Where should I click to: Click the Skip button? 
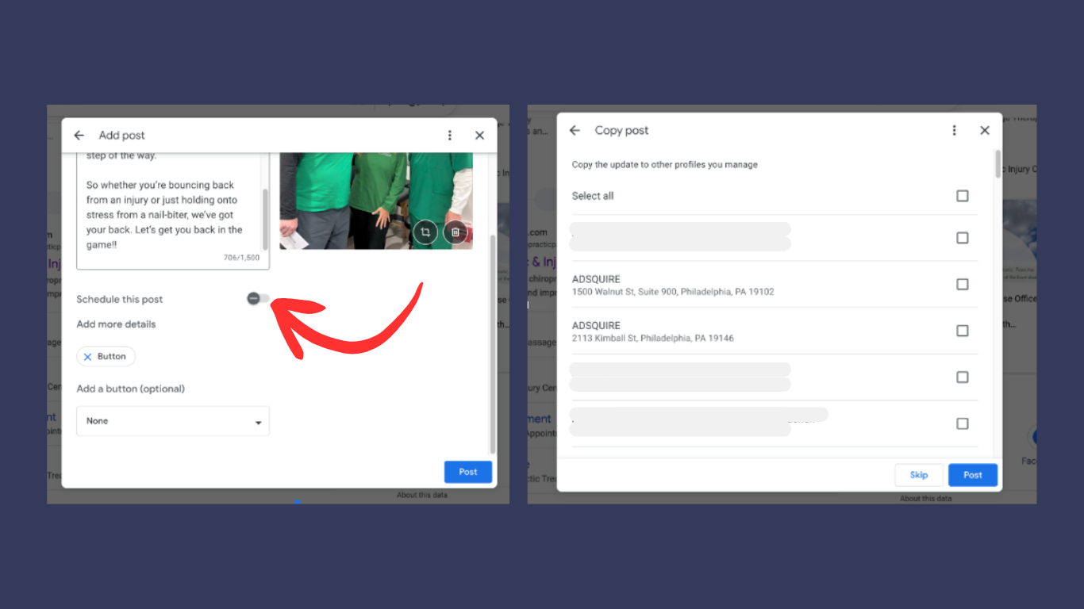point(919,475)
